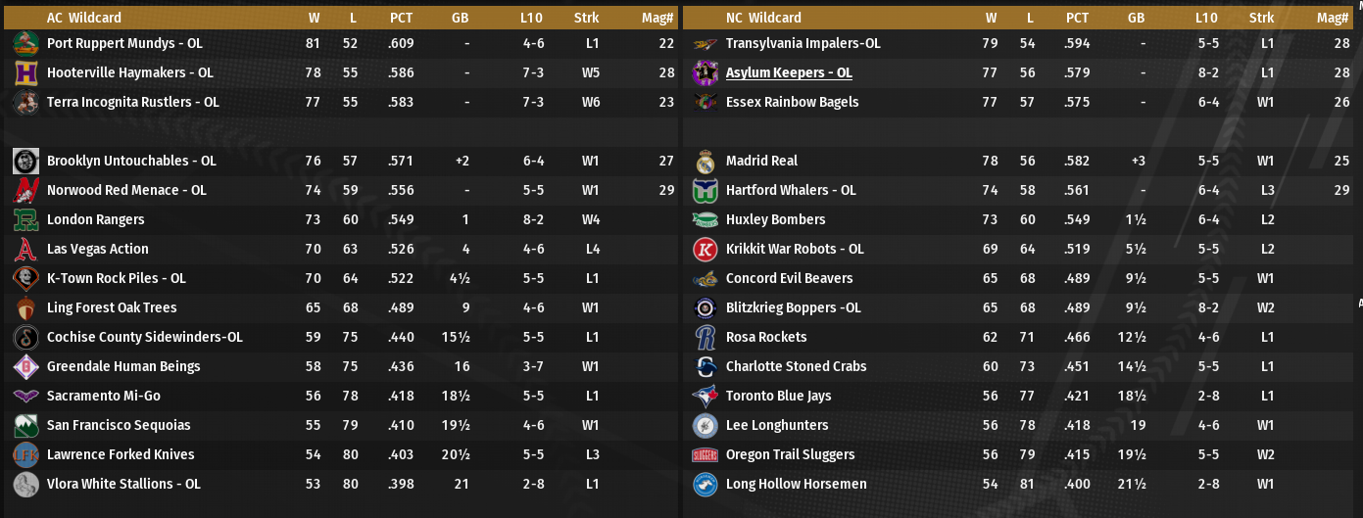The image size is (1363, 518).
Task: Click the NC Wildcard Mag# column header
Action: point(1333,18)
